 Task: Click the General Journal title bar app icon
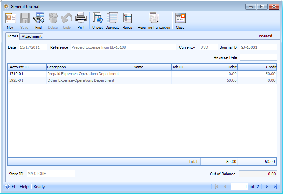[x=6, y=6]
